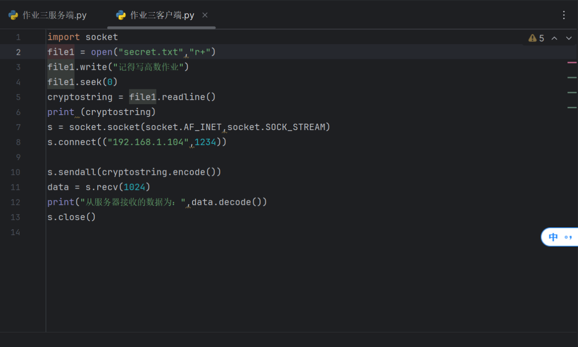Open the three-dot editor tab options menu
Image resolution: width=578 pixels, height=347 pixels.
tap(564, 15)
